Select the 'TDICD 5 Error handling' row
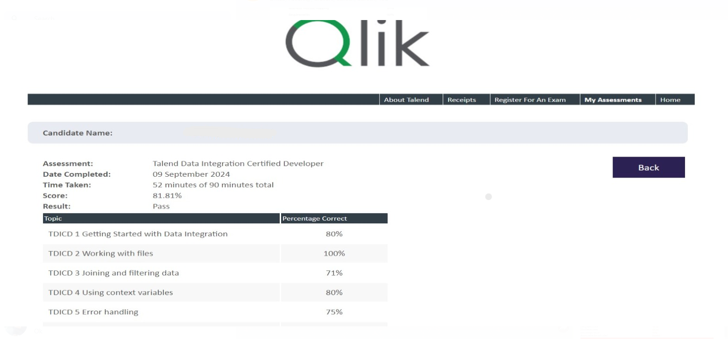The image size is (728, 339). (x=215, y=312)
